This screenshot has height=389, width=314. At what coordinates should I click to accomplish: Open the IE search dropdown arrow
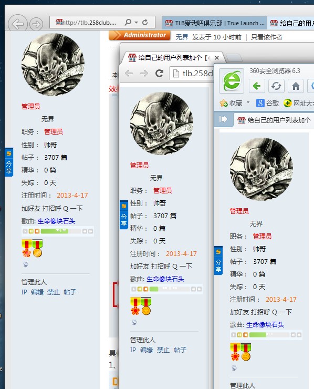pyautogui.click(x=136, y=22)
